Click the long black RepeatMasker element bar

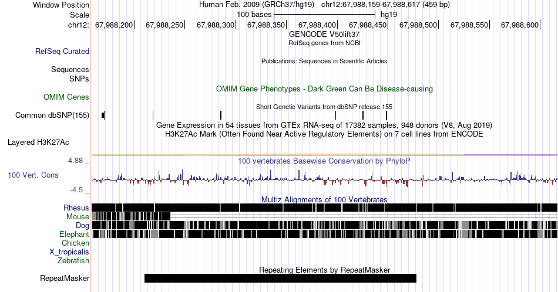tap(280, 278)
